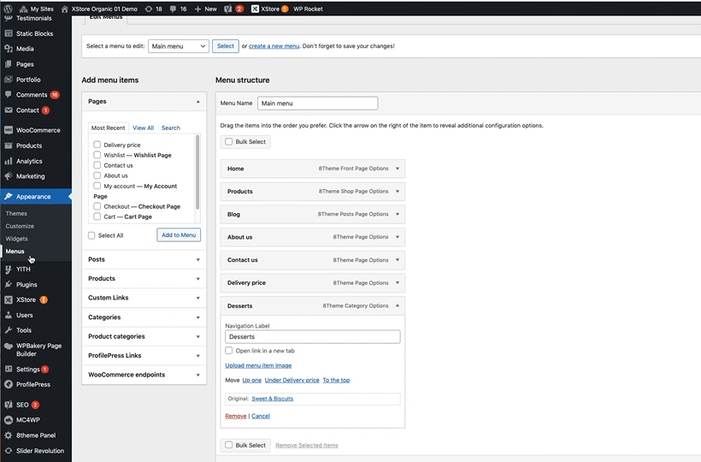The image size is (701, 462).
Task: Open the Plugins menu icon
Action: [8, 284]
